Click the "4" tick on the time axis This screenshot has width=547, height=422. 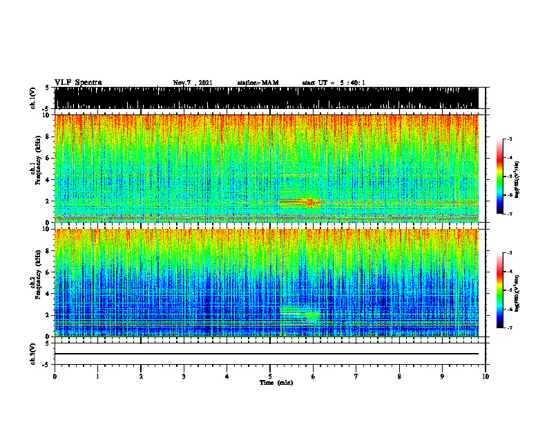pos(227,376)
